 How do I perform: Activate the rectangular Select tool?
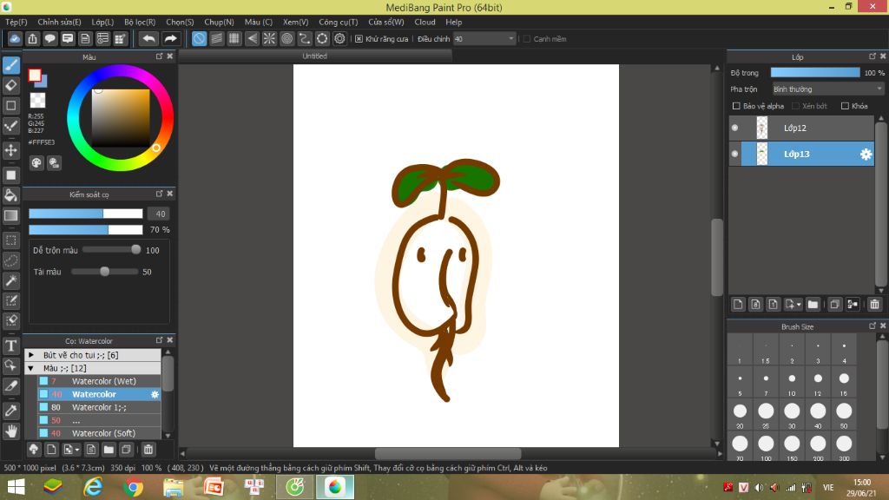click(x=11, y=240)
